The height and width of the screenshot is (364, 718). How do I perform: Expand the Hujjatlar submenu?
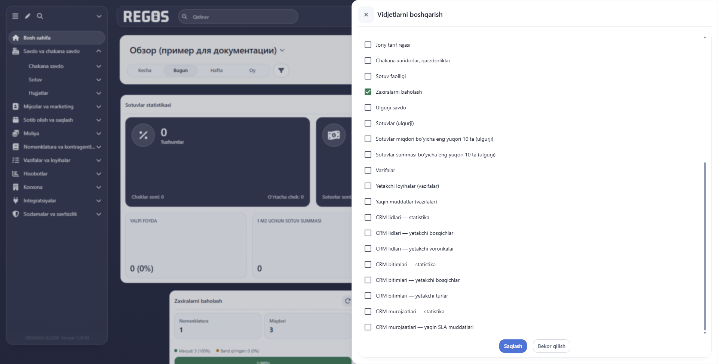click(x=99, y=93)
